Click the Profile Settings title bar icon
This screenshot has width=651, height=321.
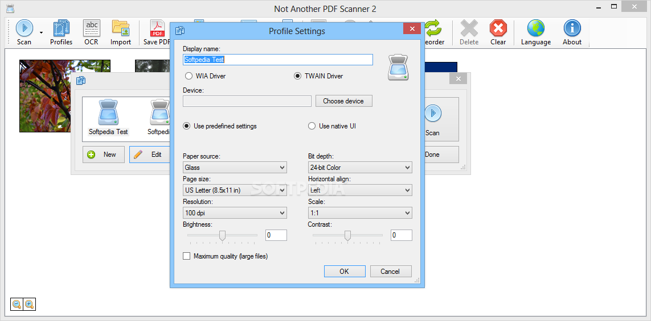point(180,30)
